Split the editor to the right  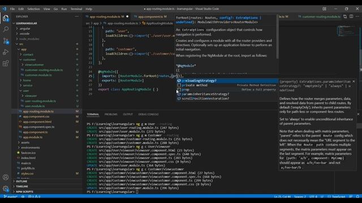pos(351,16)
